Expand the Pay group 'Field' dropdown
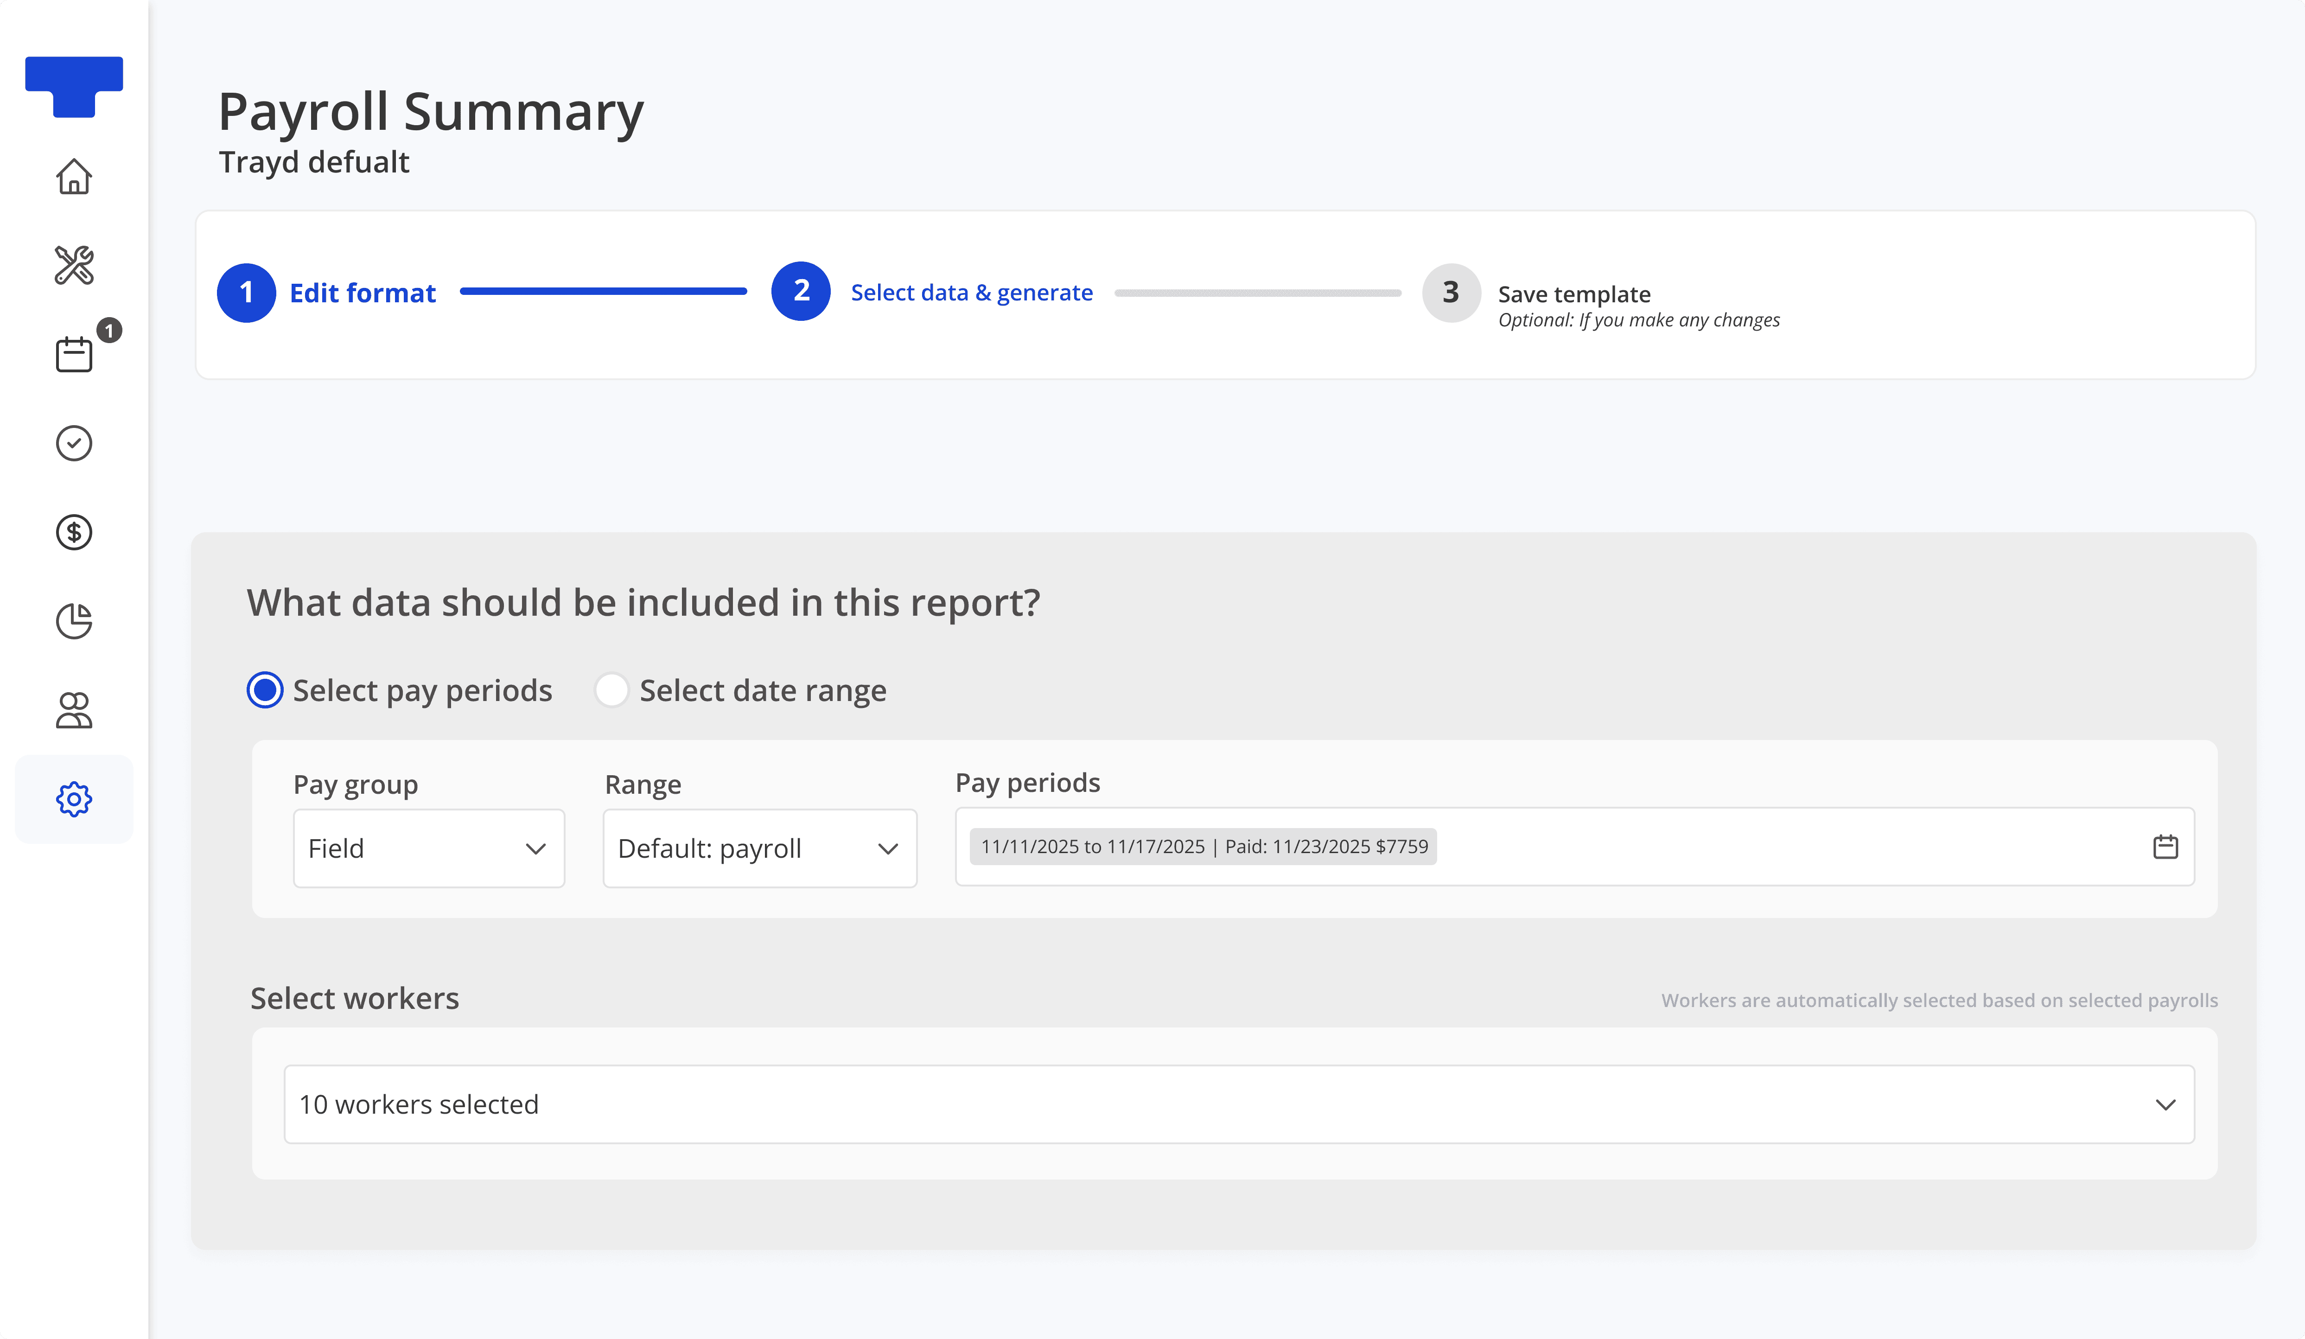2305x1339 pixels. point(428,848)
